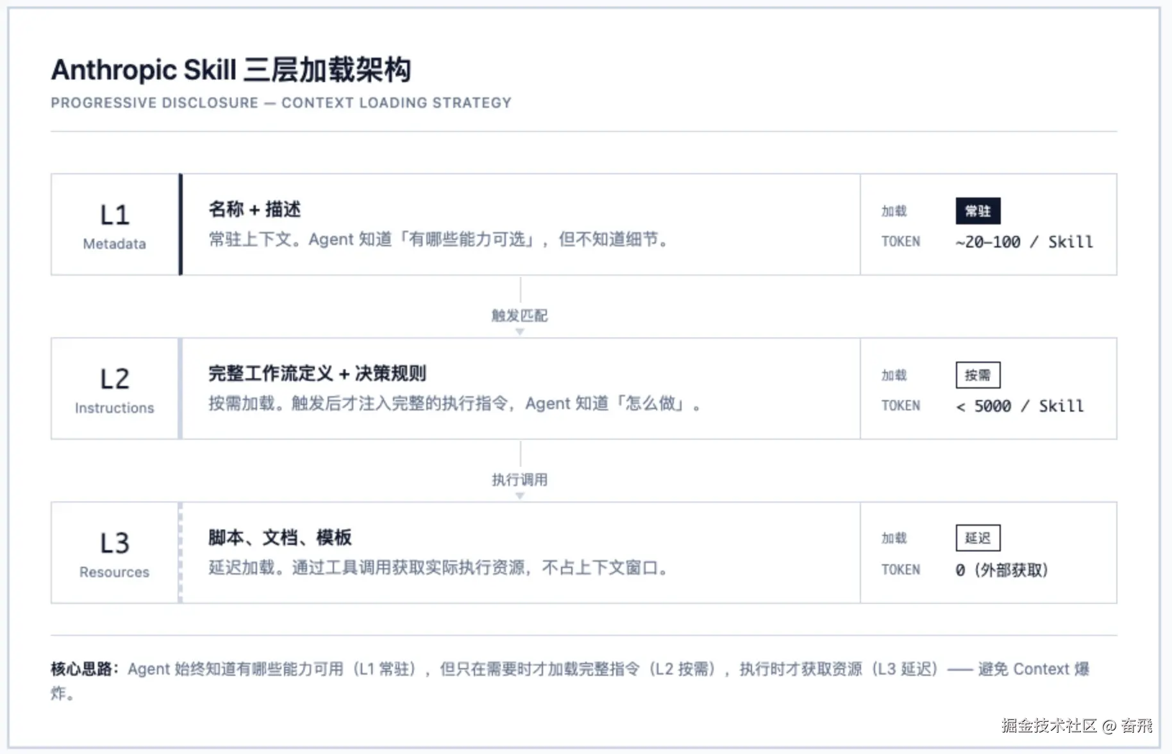
Task: Click the "执行调用" connector label
Action: click(x=519, y=480)
